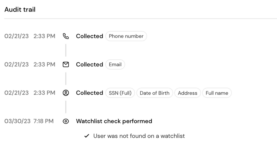Click the eye icon for the Watchlist check
This screenshot has width=277, height=159.
66,121
